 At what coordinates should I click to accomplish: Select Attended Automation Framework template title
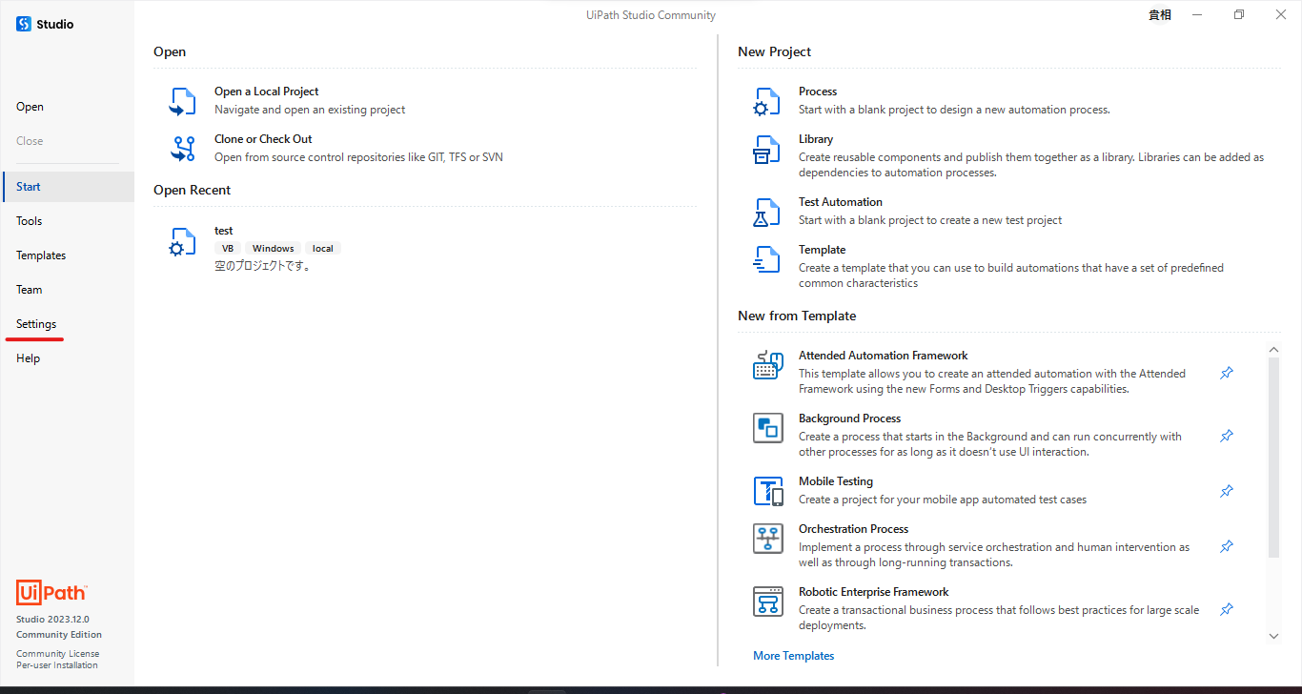(x=884, y=356)
